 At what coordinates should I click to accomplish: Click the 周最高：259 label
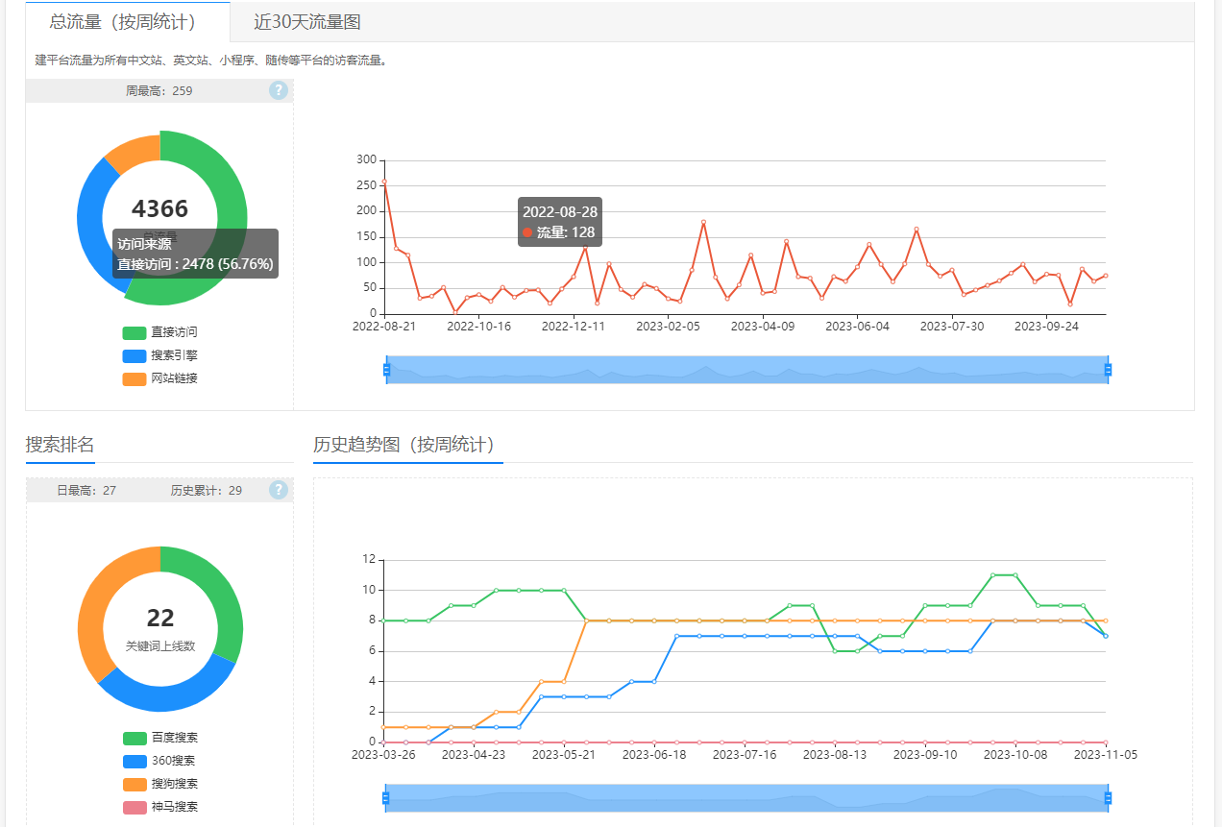[x=159, y=91]
